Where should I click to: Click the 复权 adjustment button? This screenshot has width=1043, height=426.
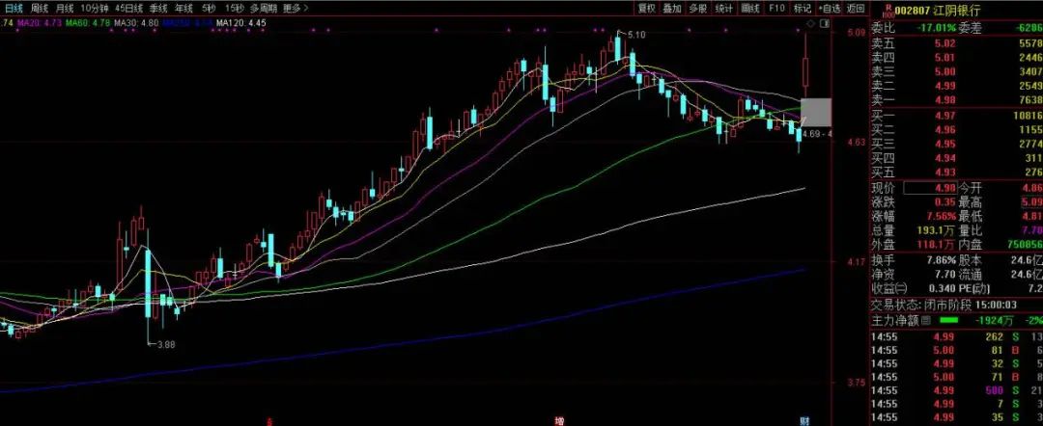(x=646, y=9)
